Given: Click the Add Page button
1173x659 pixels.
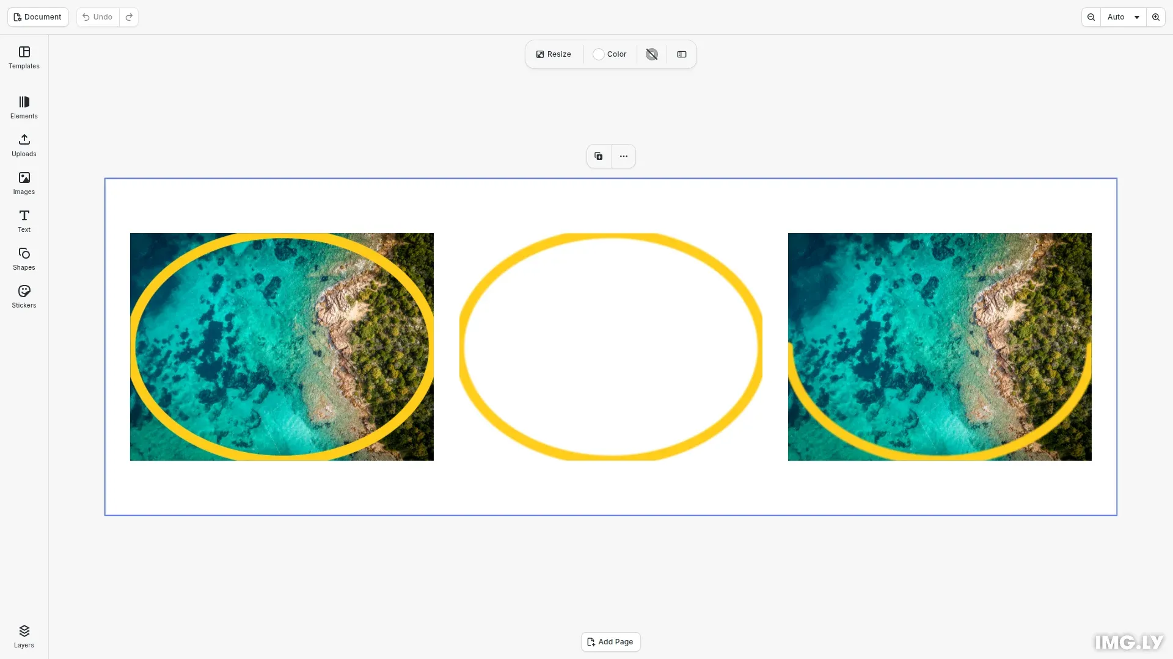Looking at the screenshot, I should pos(611,642).
